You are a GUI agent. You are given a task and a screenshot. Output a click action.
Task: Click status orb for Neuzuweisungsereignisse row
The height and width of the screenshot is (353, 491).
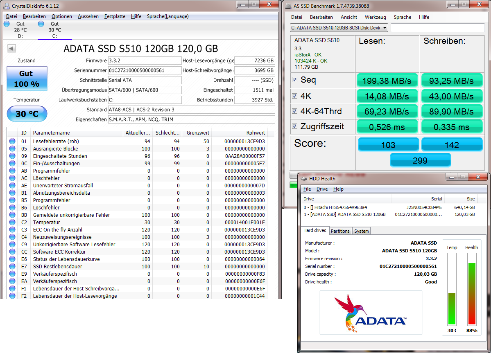[x=12, y=237]
